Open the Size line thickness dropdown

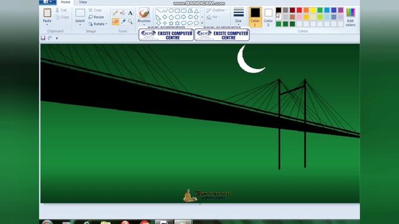coord(238,16)
